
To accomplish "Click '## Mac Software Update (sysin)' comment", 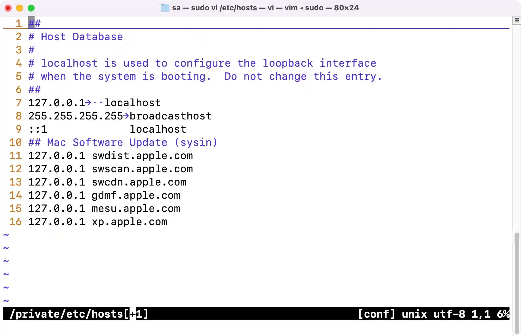I will coord(123,142).
